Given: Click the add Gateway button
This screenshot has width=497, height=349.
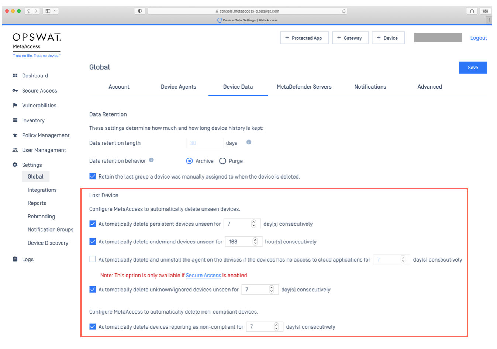Looking at the screenshot, I should 350,38.
